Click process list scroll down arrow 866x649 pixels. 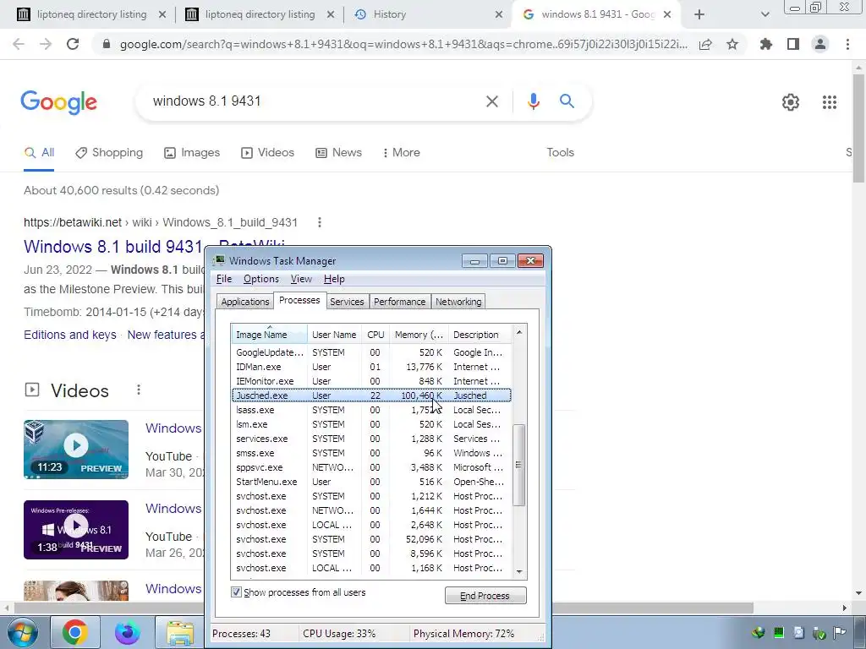(518, 572)
